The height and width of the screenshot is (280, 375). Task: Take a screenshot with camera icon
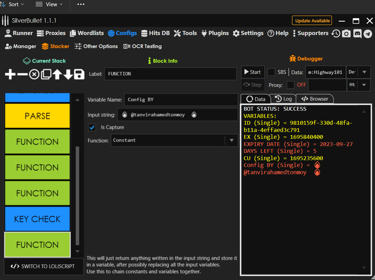tap(346, 33)
